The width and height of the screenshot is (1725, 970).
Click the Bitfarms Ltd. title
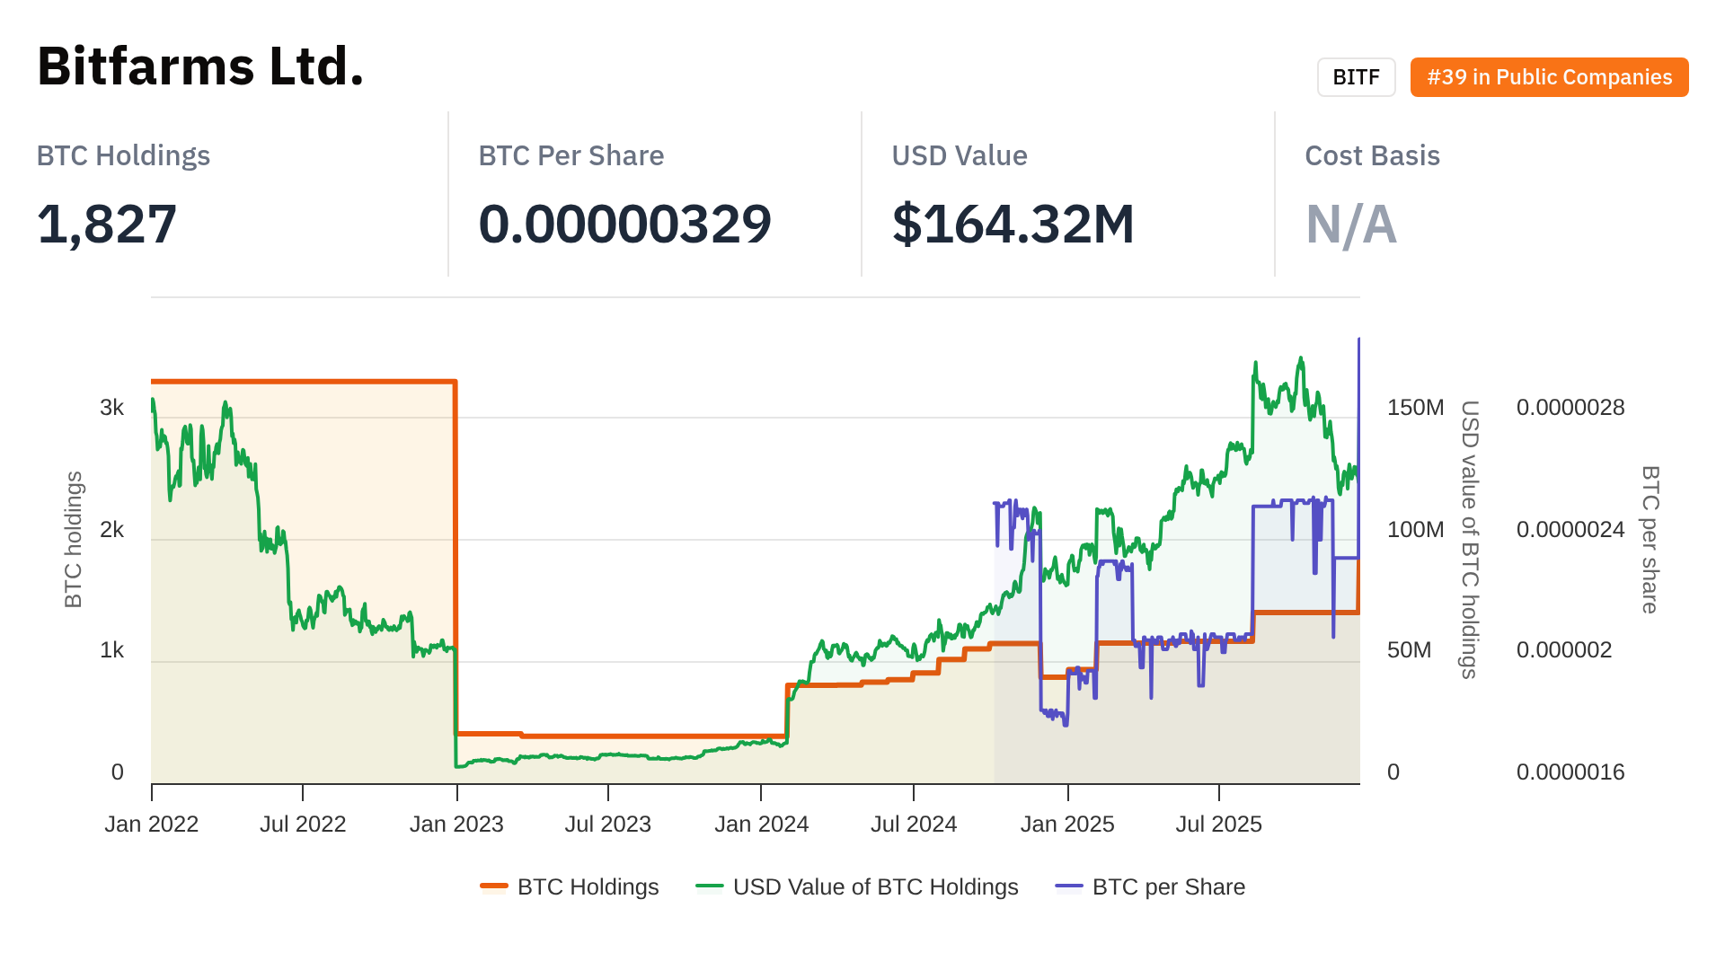click(x=200, y=66)
